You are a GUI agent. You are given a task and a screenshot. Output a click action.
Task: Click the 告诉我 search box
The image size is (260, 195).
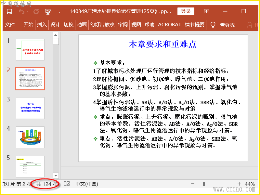coord(227,25)
